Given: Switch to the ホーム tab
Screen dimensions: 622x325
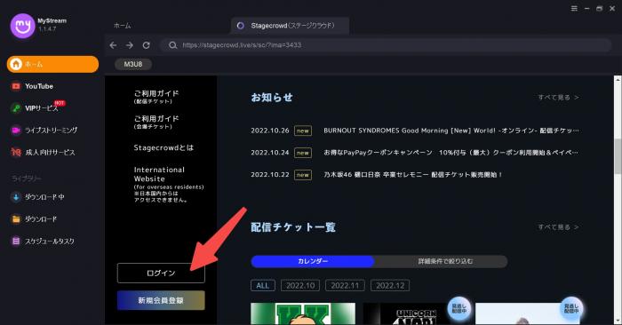Looking at the screenshot, I should pos(123,26).
